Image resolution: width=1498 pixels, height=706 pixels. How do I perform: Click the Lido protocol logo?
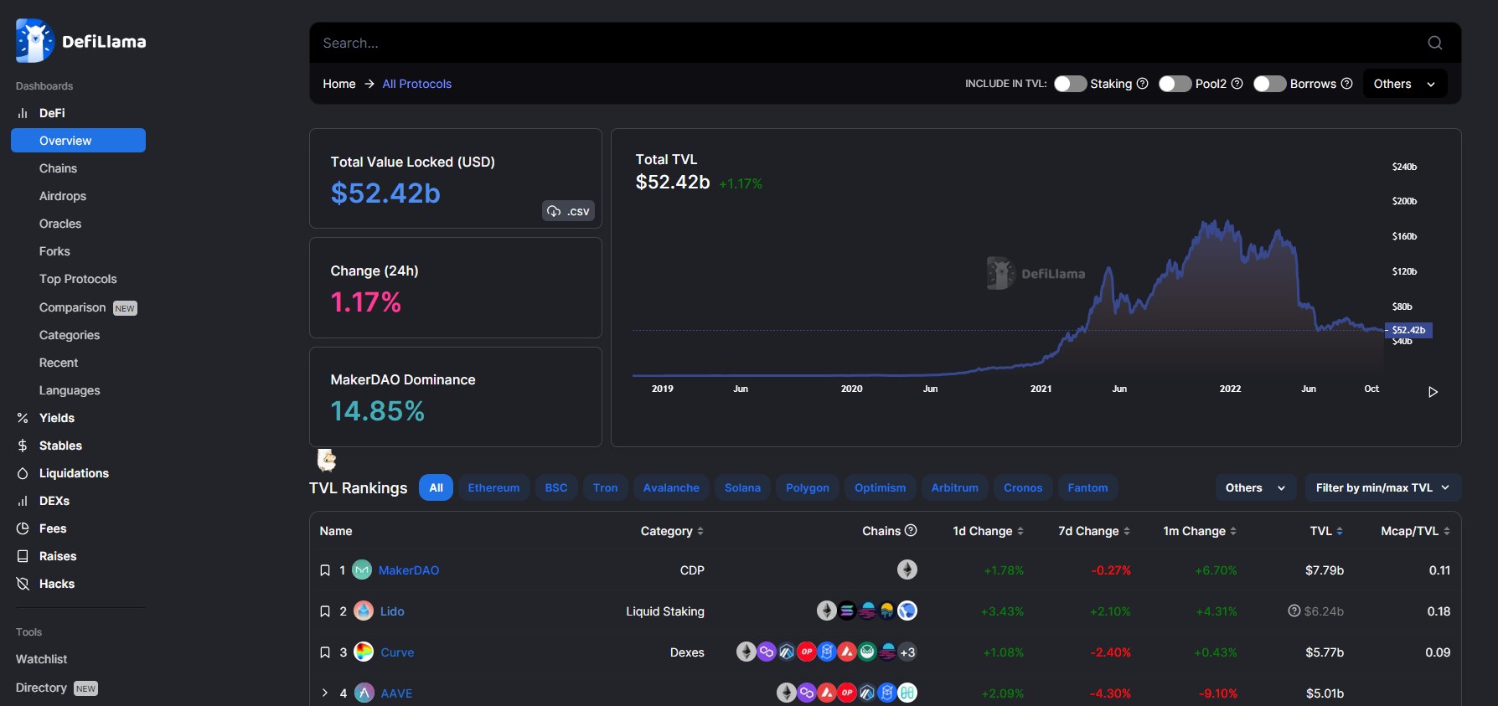pyautogui.click(x=364, y=611)
